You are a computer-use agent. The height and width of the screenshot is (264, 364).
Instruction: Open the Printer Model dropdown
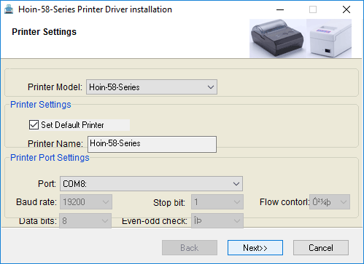pyautogui.click(x=152, y=87)
